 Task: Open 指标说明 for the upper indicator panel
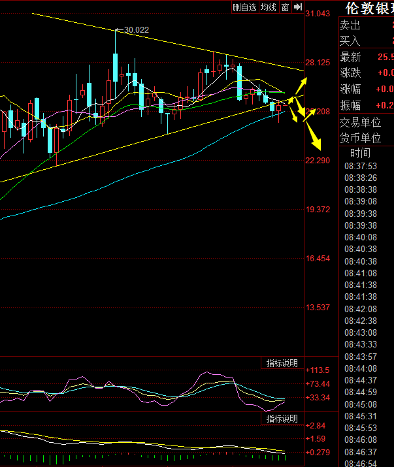click(x=282, y=363)
